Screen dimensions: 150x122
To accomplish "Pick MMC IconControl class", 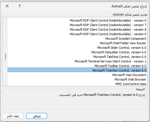I will tap(77, 84).
